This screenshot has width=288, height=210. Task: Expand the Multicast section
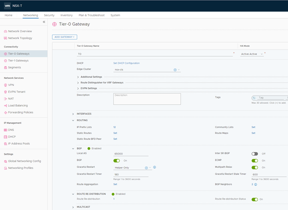point(73,207)
